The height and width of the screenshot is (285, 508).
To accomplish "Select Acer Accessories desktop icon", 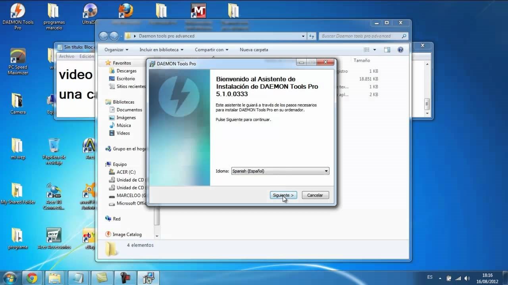I will click(54, 239).
